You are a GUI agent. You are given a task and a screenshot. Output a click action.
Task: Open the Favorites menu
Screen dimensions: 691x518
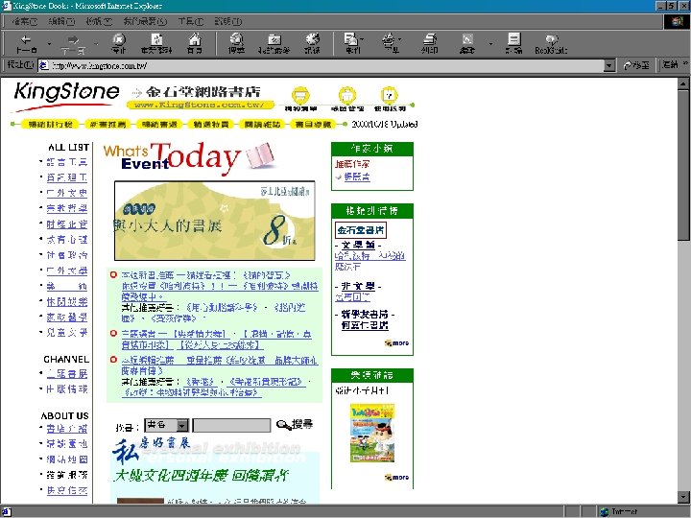click(145, 21)
